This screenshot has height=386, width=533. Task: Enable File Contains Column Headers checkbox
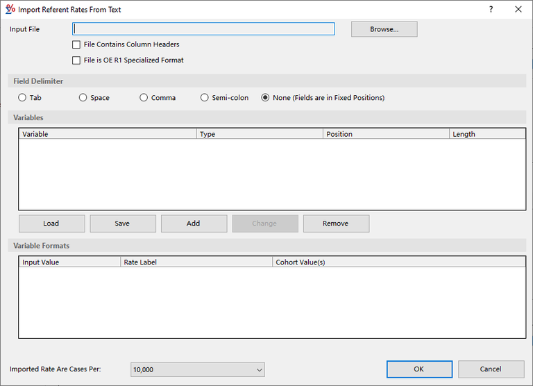coord(76,44)
